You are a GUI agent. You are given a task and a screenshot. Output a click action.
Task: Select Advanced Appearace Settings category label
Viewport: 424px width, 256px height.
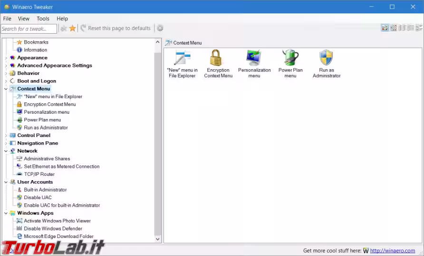coord(55,65)
